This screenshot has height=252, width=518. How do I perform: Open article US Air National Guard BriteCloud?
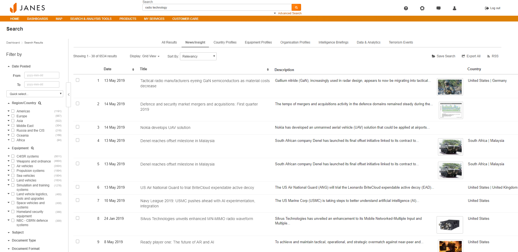(197, 188)
